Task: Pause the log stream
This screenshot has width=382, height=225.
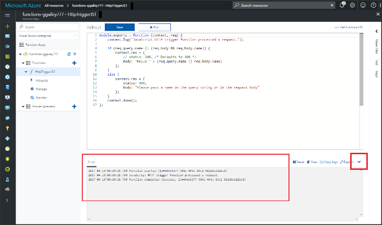Action: click(x=298, y=162)
